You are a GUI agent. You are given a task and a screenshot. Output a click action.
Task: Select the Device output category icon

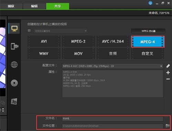[x=14, y=46]
